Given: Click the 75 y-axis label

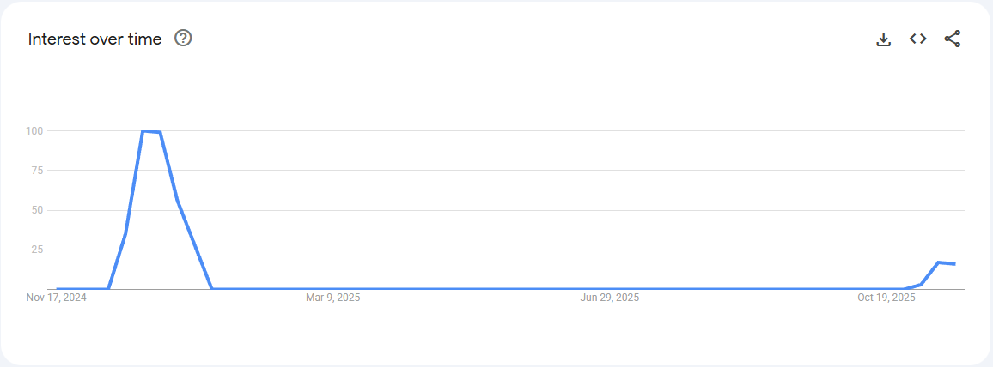Looking at the screenshot, I should [37, 171].
